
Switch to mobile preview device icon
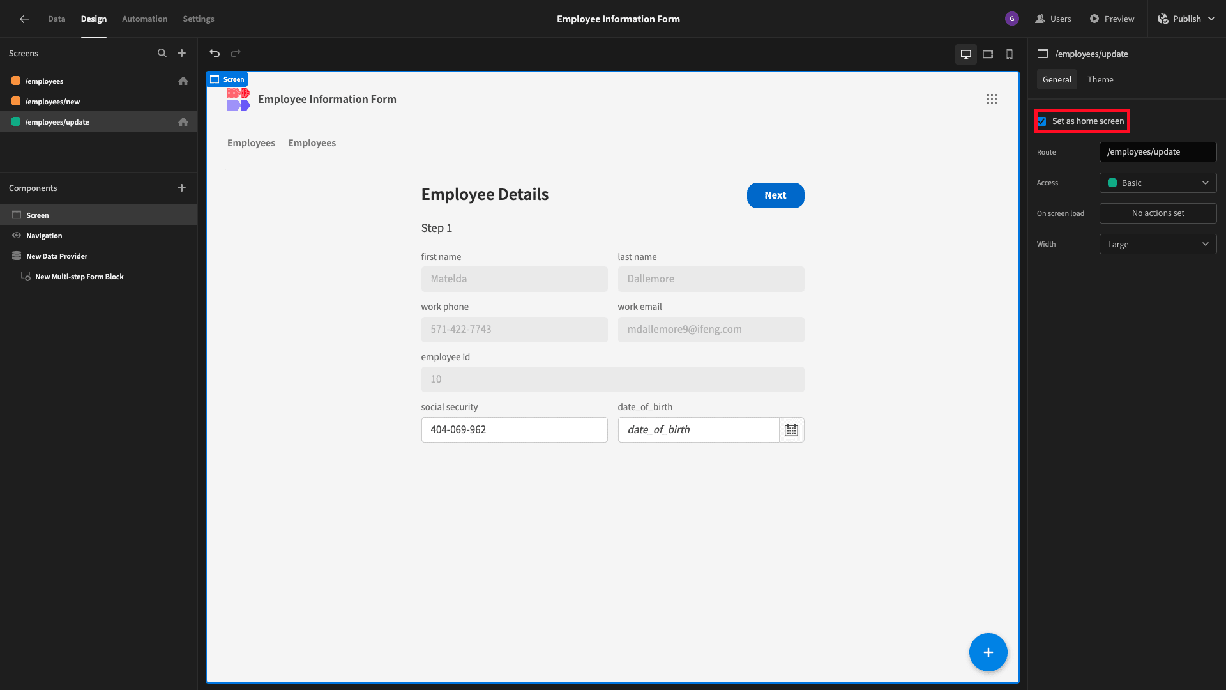1010,54
